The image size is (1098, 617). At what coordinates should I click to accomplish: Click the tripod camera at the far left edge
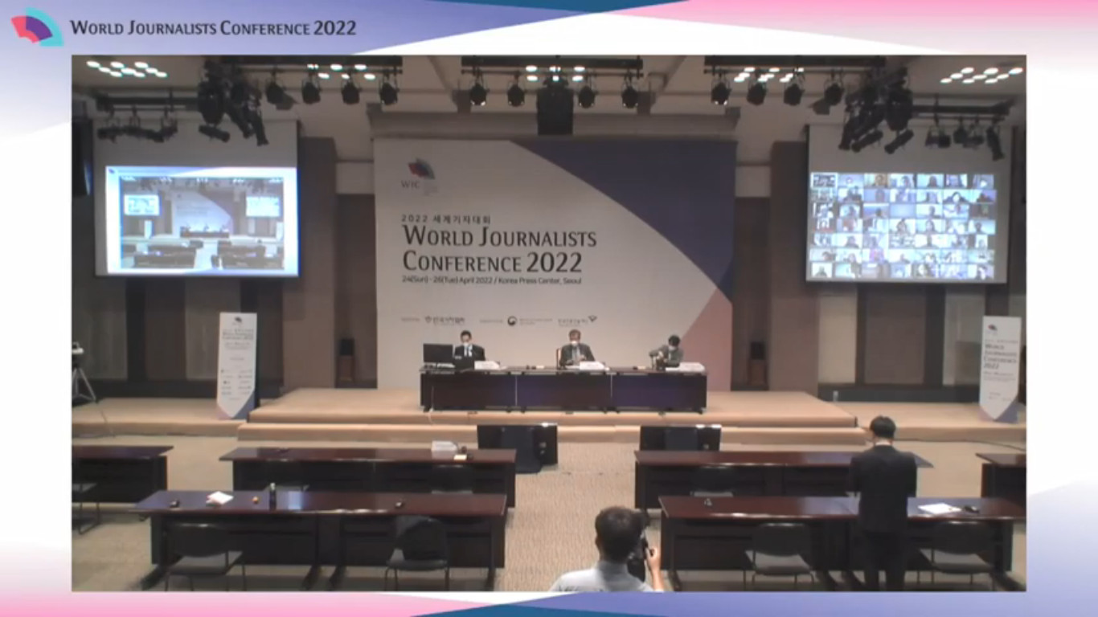[82, 374]
